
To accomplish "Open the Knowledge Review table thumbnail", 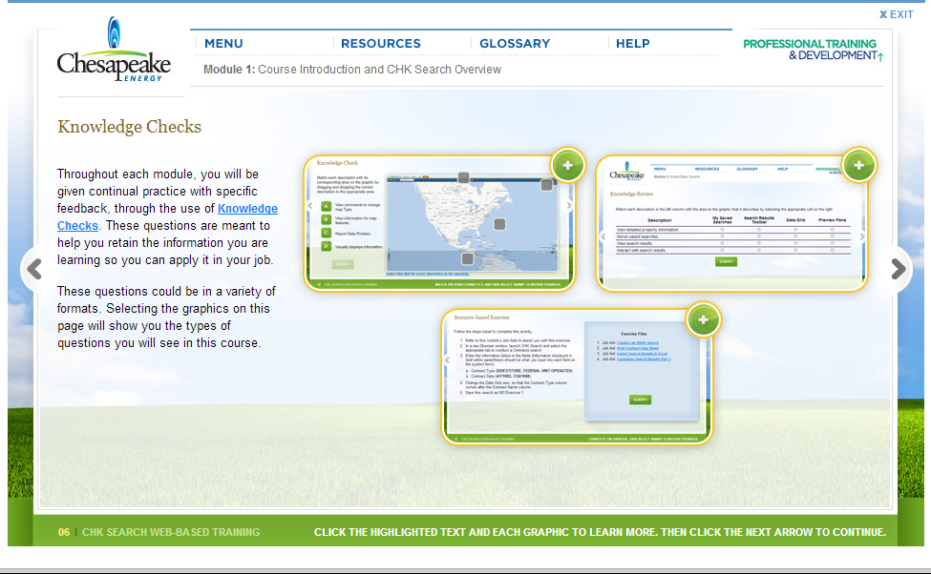I will point(731,223).
